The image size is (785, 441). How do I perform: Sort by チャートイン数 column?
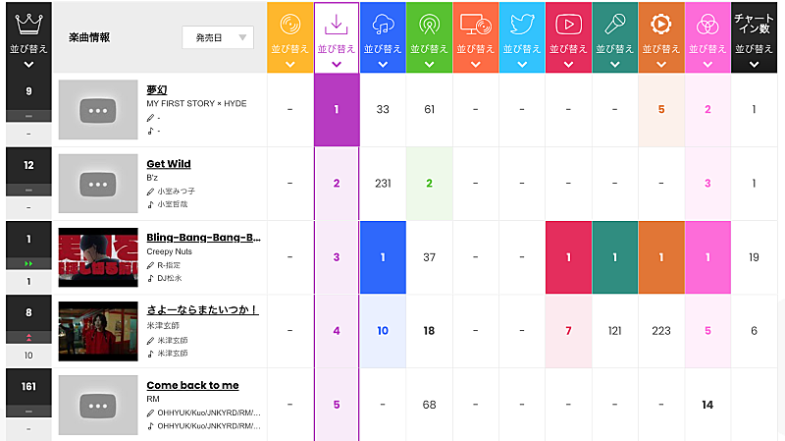coord(754,49)
